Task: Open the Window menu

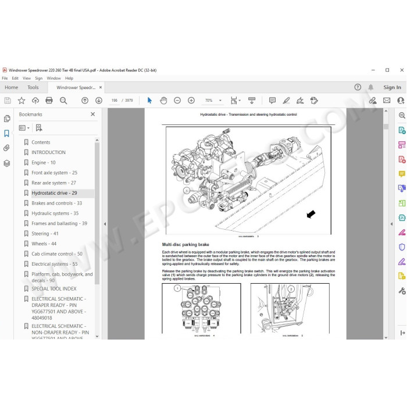Action: (x=53, y=78)
